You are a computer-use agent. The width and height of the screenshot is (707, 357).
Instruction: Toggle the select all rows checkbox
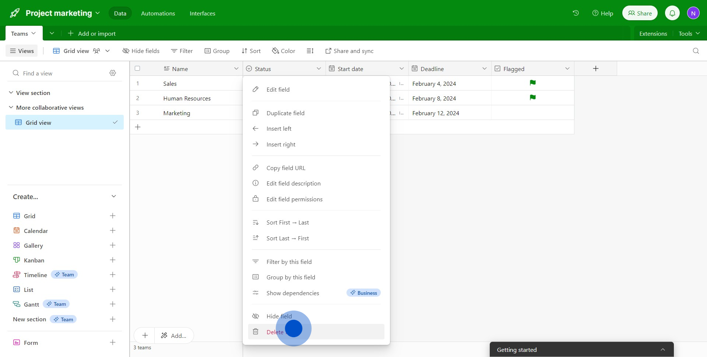point(137,68)
